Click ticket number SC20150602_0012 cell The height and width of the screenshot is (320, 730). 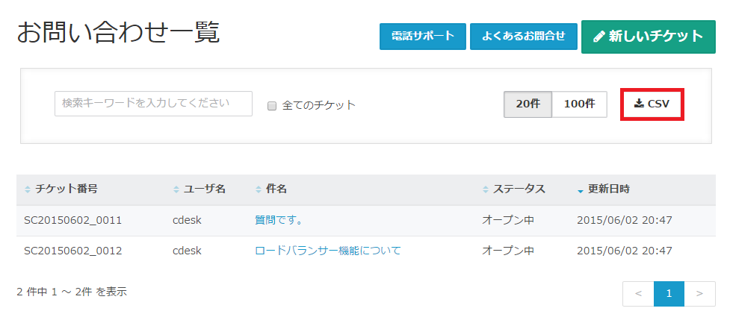pyautogui.click(x=73, y=251)
